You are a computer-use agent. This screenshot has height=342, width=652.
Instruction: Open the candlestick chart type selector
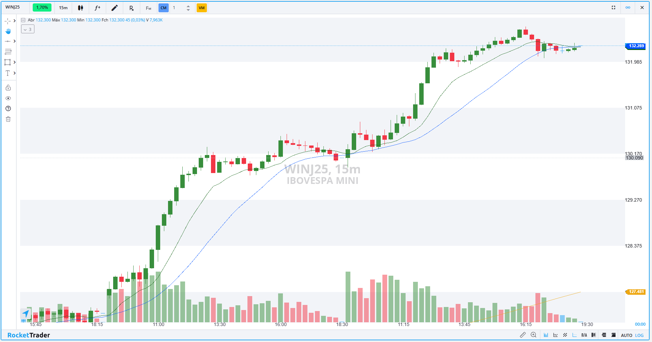80,8
